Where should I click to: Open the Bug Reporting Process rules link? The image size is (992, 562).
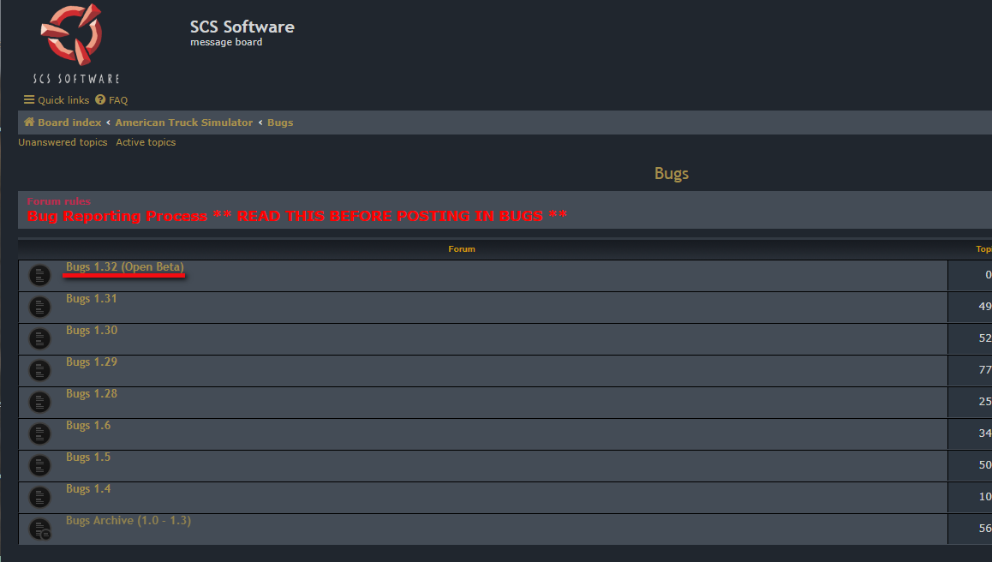pyautogui.click(x=296, y=217)
